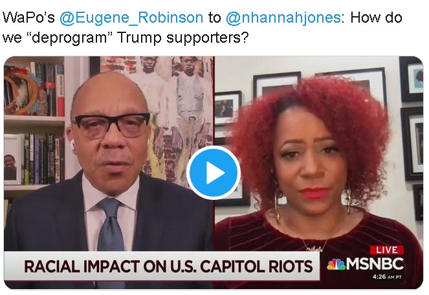Click the tweet text "deprogram" Trump supporters

coord(138,38)
